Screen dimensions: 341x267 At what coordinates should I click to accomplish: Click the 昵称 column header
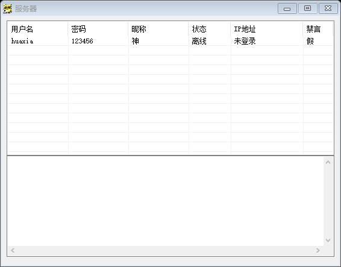coord(158,29)
